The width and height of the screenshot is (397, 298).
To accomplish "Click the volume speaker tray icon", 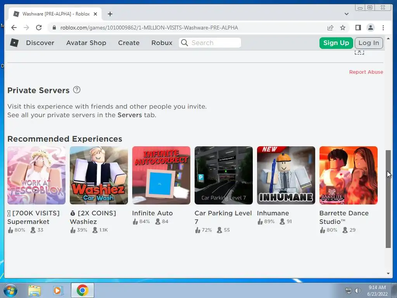I will click(357, 291).
